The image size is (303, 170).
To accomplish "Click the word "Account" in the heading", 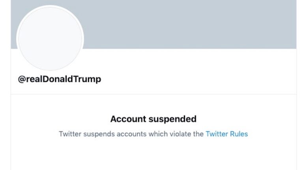I will (x=126, y=119).
